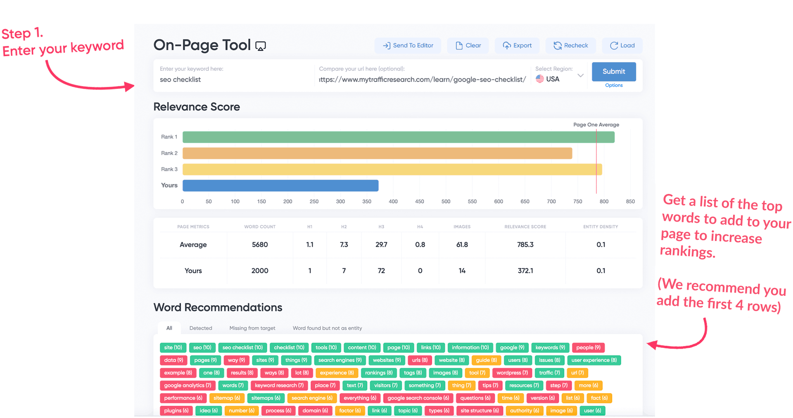Viewport: 793px width, 418px height.
Task: Click Yours relevance score 372.1
Action: (525, 271)
